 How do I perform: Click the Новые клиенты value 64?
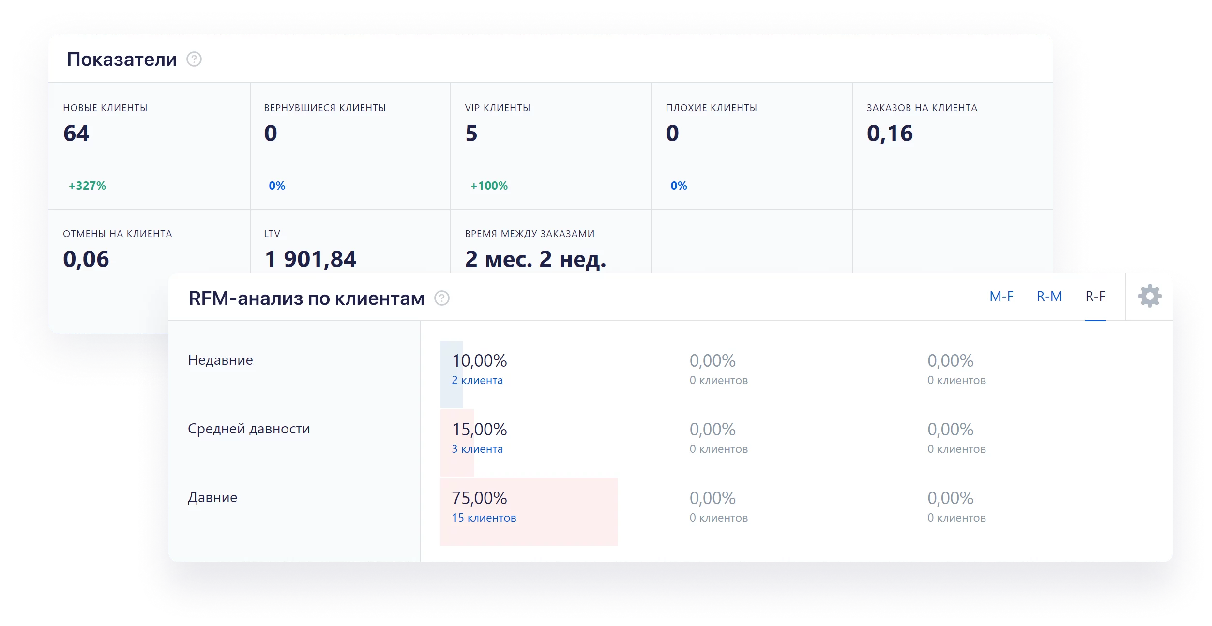(76, 133)
